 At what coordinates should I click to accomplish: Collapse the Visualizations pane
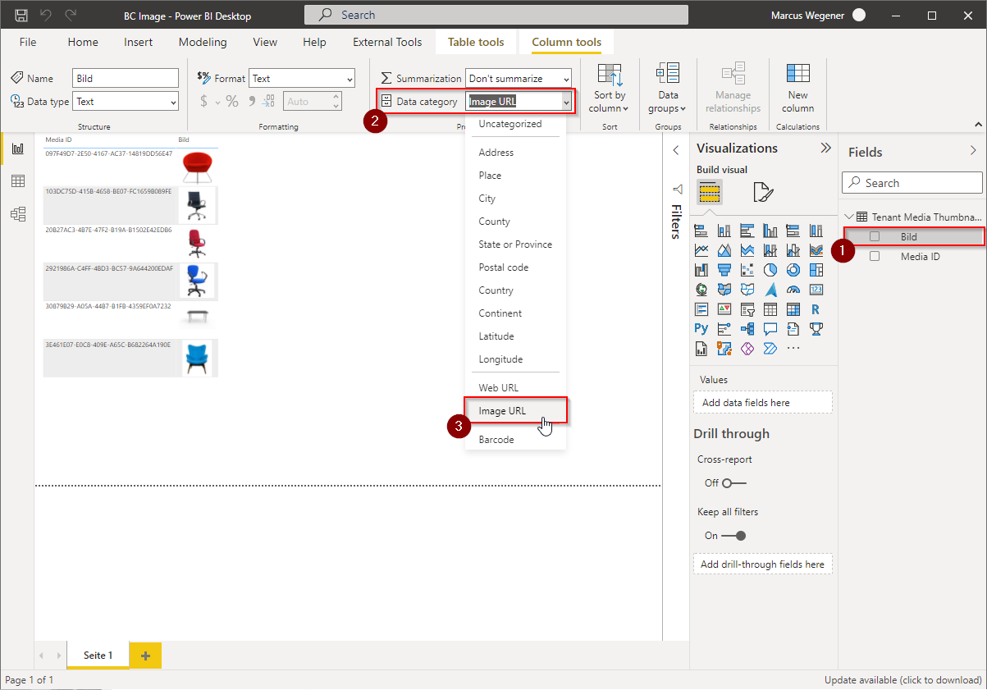pos(826,149)
